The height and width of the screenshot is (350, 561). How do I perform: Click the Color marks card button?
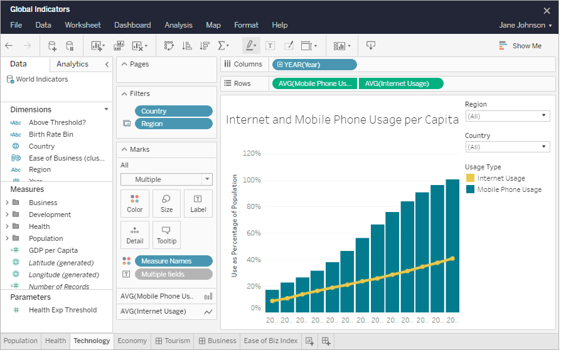click(x=134, y=204)
